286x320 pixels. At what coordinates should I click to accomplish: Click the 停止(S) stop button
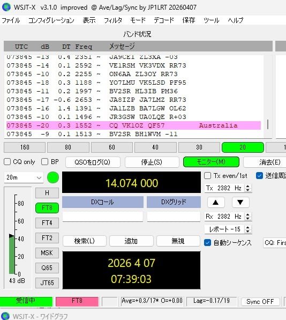pyautogui.click(x=152, y=162)
